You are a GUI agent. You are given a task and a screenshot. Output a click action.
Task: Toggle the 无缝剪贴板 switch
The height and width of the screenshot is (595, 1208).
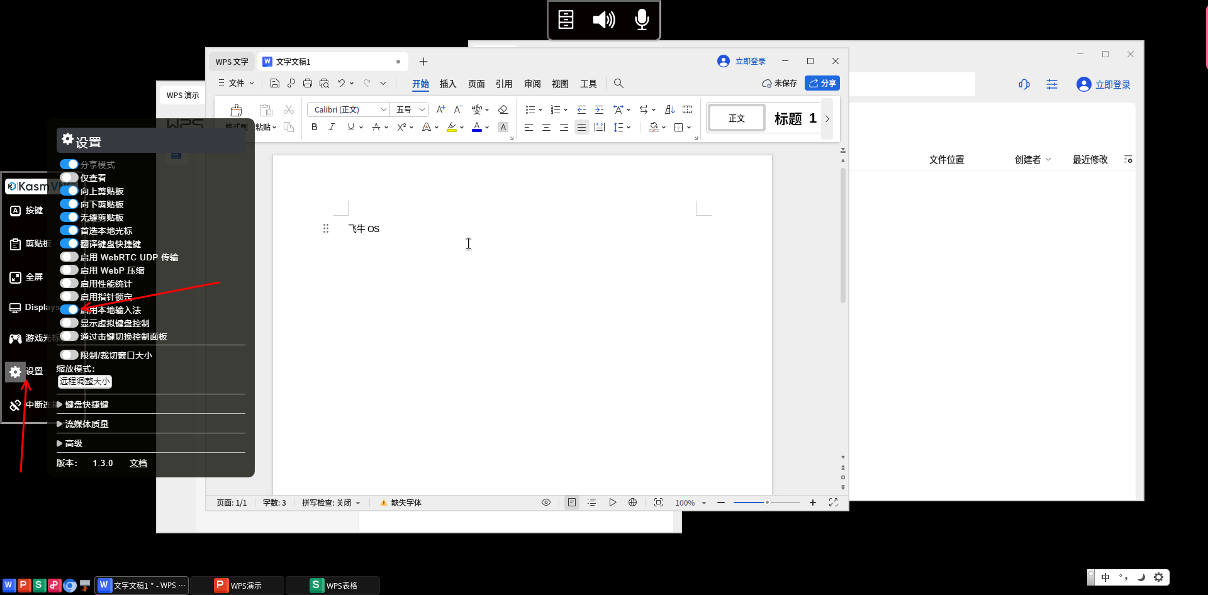point(69,217)
